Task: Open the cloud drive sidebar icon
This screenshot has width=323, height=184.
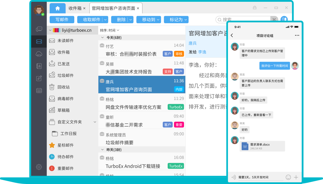Action: [39, 54]
